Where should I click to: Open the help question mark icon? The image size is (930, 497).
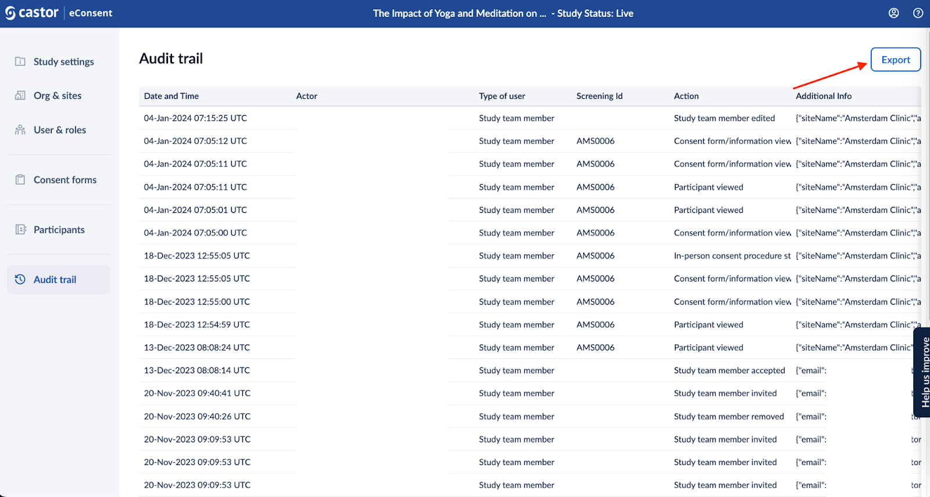[x=918, y=13]
